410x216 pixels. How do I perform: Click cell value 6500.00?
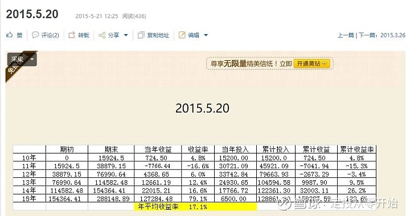click(x=233, y=199)
